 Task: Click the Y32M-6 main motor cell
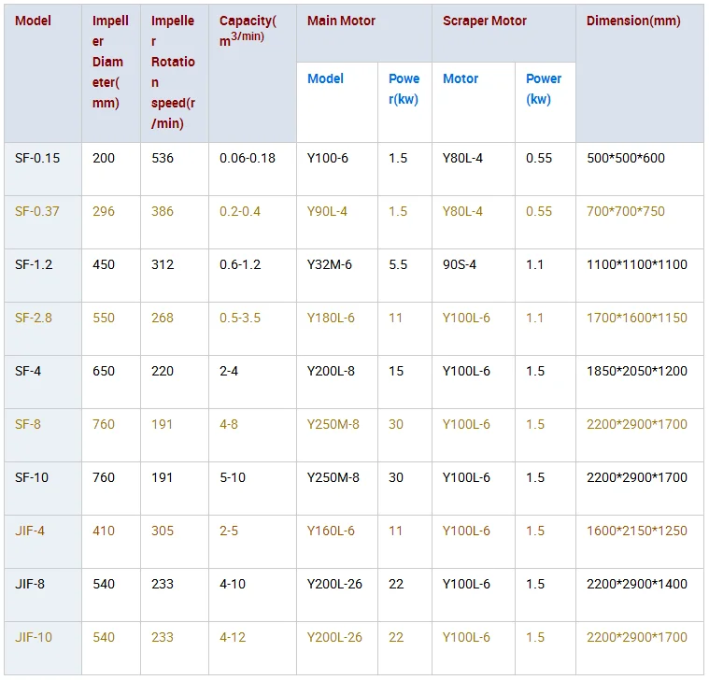(330, 264)
